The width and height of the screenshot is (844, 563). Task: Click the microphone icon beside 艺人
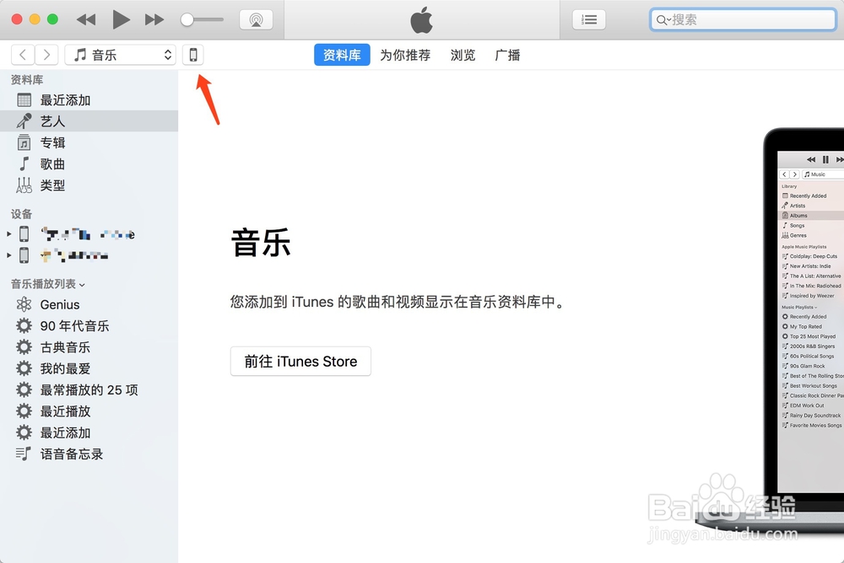click(24, 121)
